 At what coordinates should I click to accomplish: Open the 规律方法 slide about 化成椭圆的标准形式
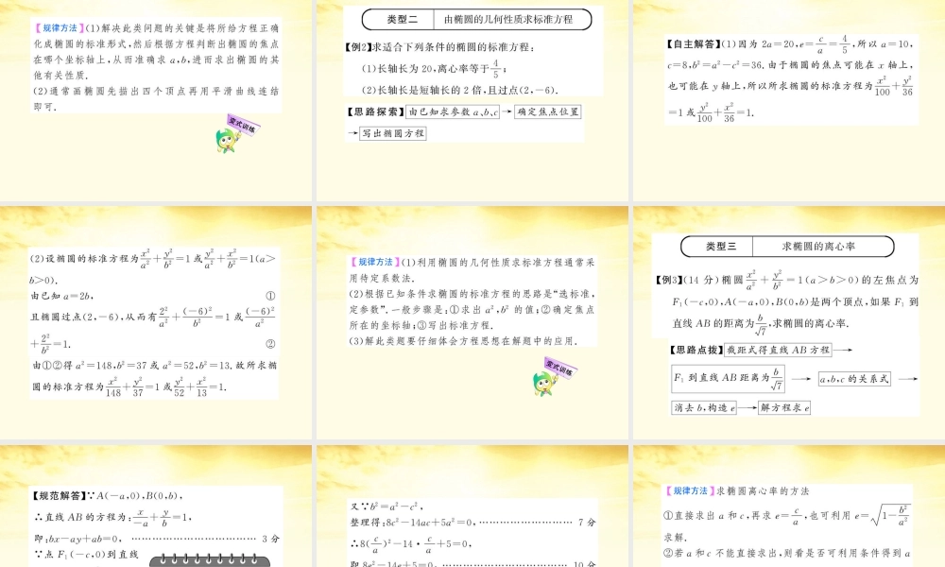pos(156,100)
